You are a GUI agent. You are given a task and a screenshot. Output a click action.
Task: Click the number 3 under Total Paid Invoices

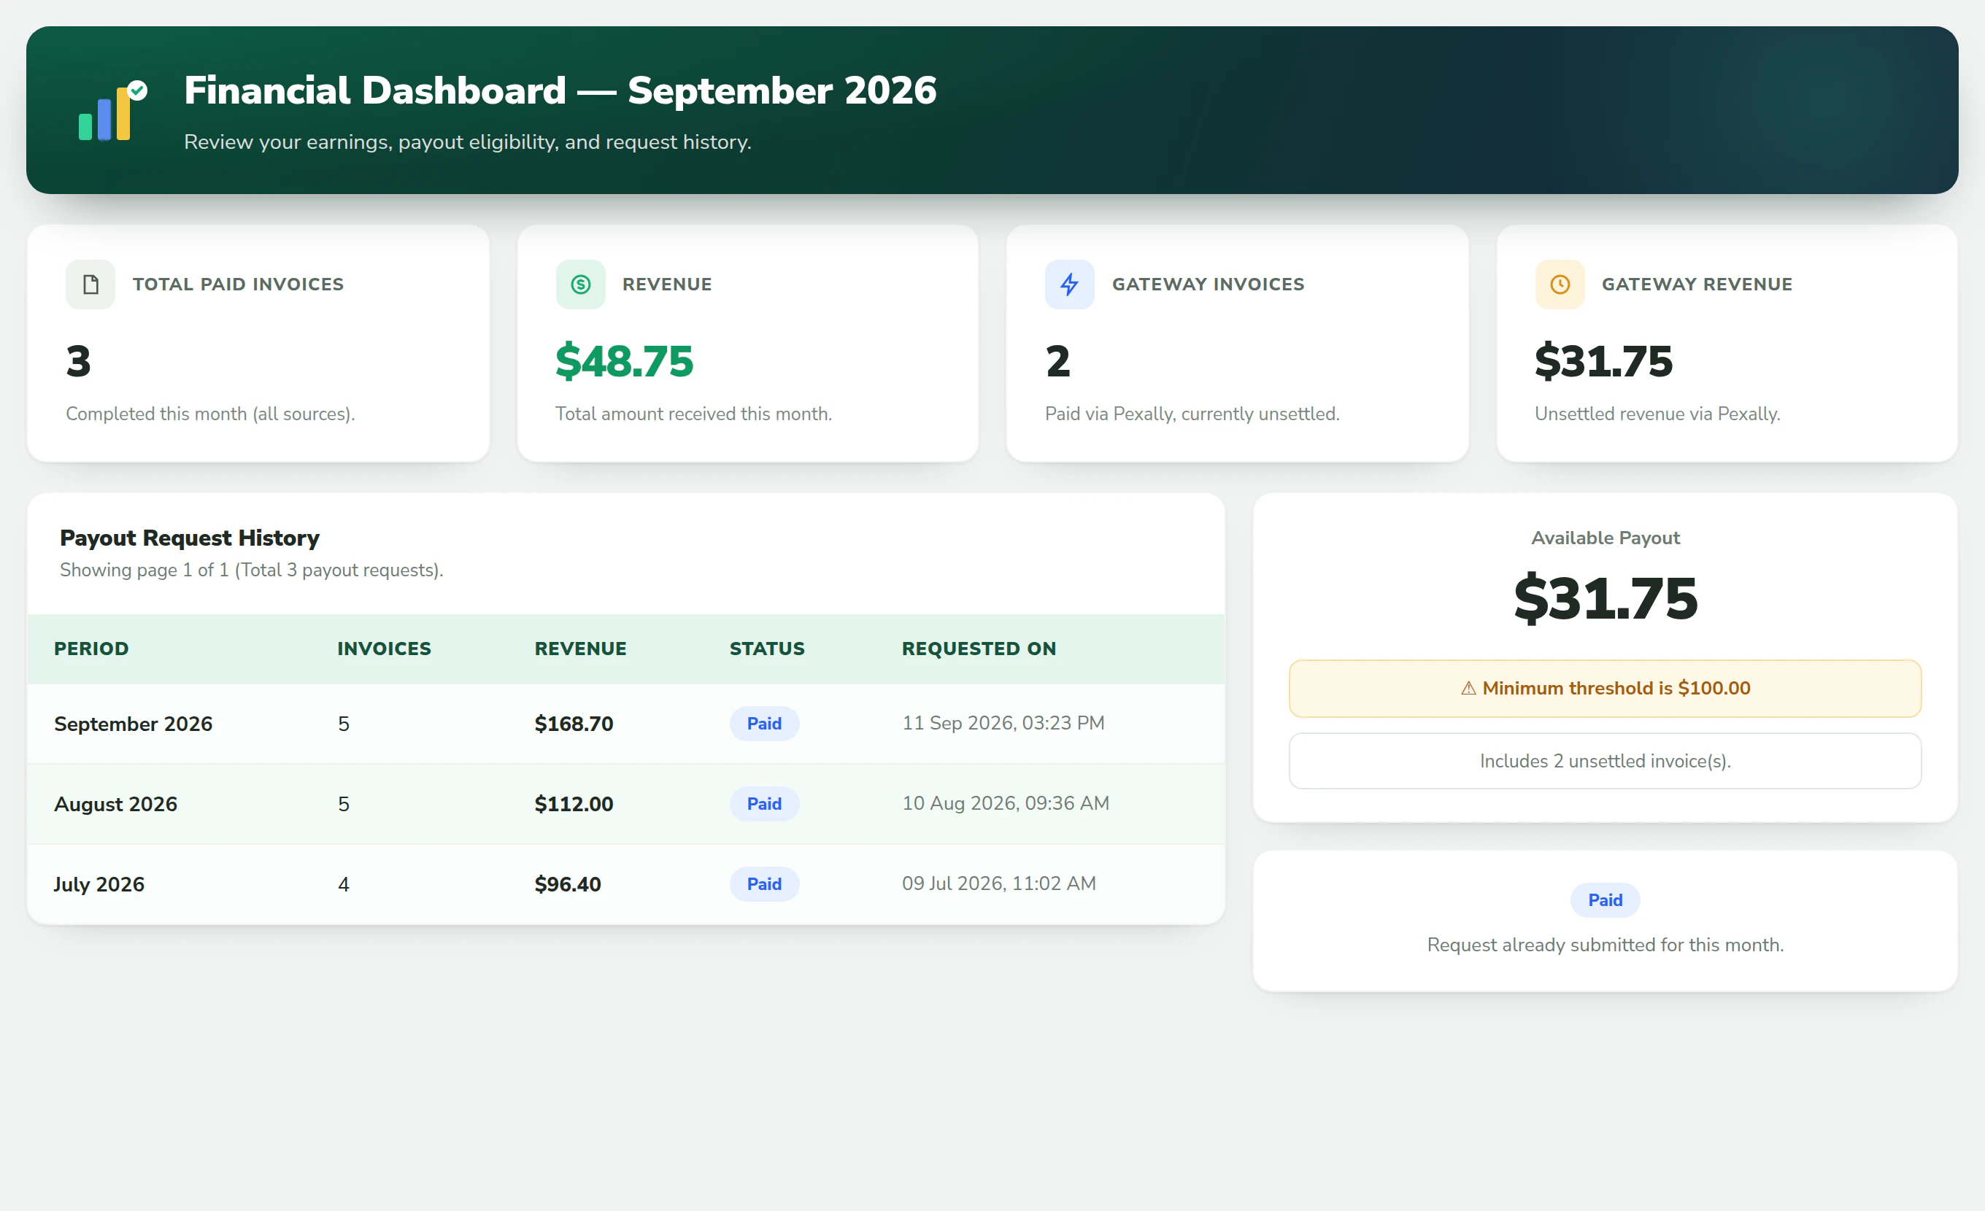[78, 360]
